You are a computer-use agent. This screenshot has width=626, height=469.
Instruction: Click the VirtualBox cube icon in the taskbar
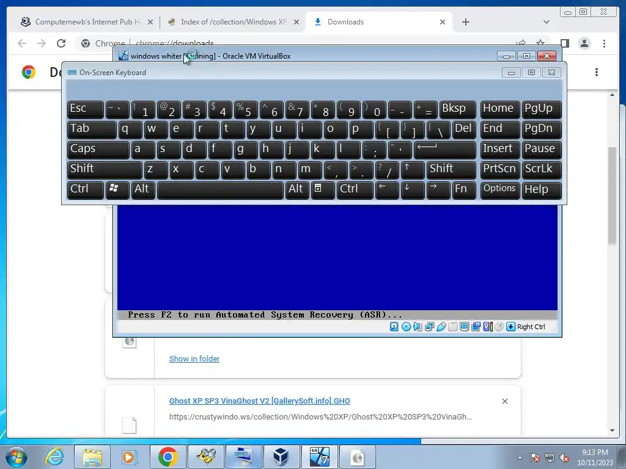281,457
